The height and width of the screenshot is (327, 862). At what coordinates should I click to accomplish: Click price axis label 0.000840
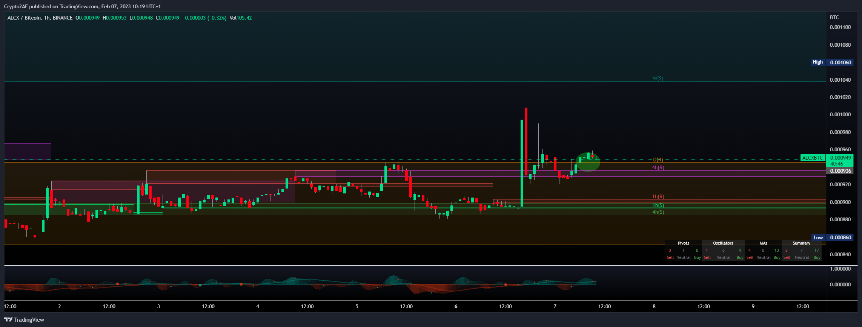[839, 254]
